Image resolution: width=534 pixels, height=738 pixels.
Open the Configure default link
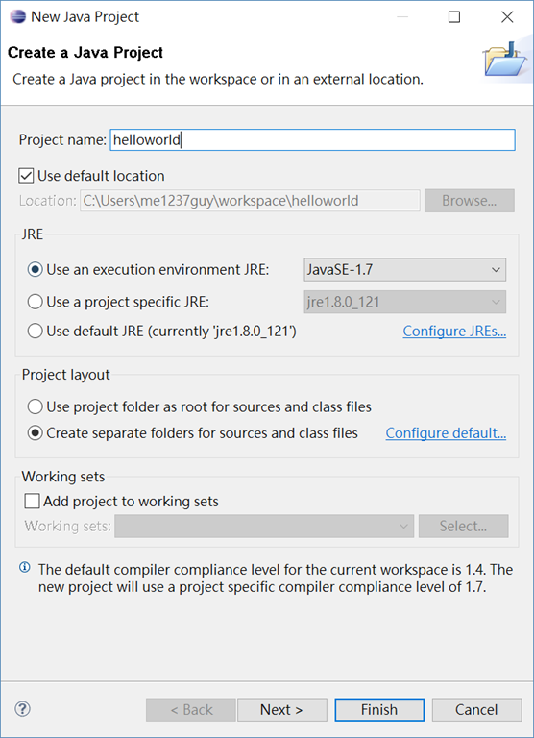tap(446, 433)
